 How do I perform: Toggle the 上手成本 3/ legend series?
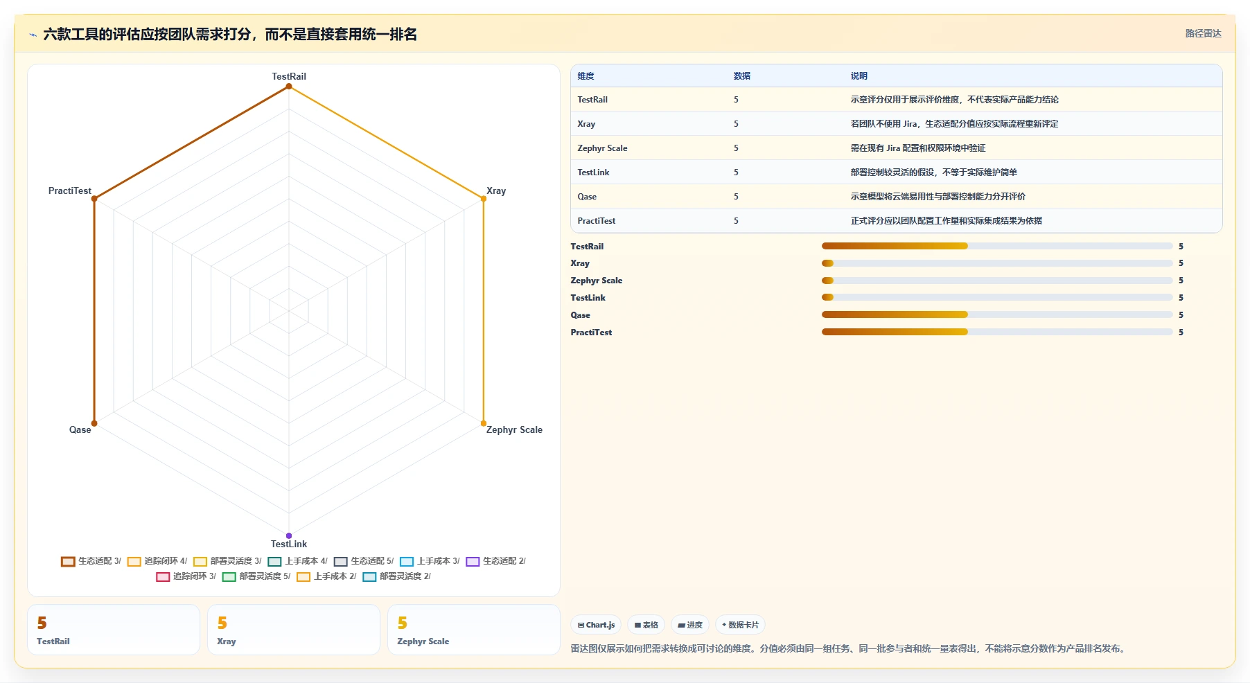(430, 561)
